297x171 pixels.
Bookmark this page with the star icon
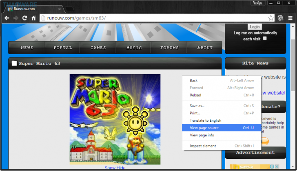(270, 18)
